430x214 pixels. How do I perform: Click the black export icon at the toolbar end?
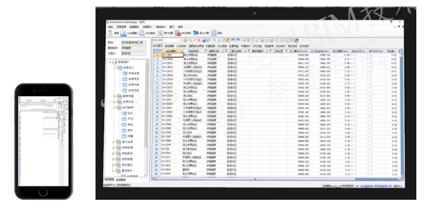click(x=296, y=40)
